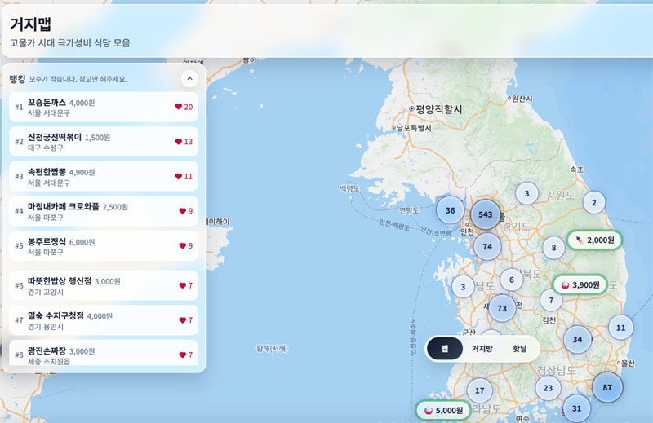Viewport: 653px width, 423px height.
Task: Collapse the 랭킹 panel with chevron
Action: pyautogui.click(x=189, y=79)
